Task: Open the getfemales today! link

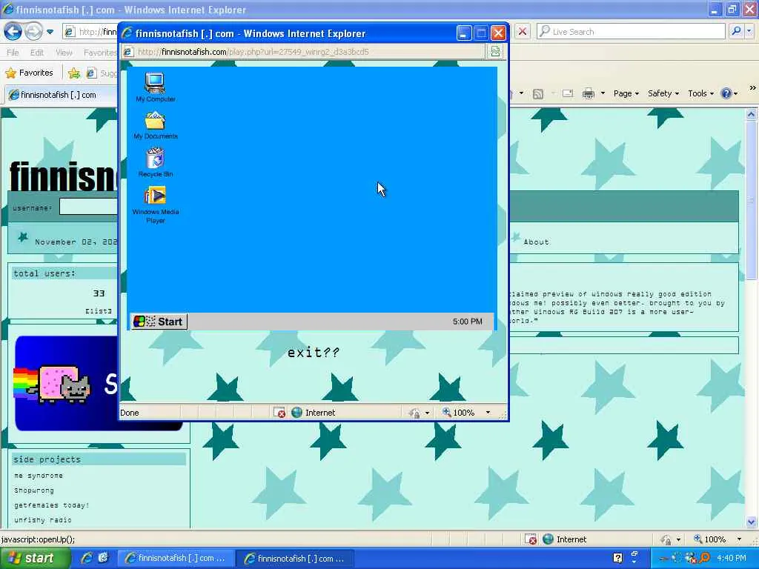Action: 52,505
